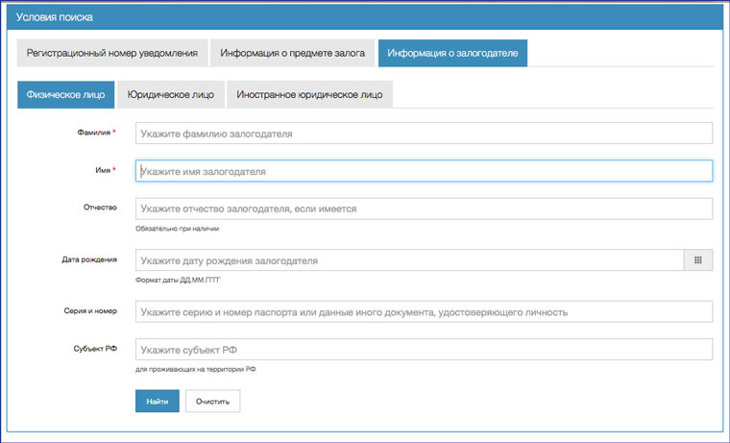The image size is (730, 443).
Task: Click hint для проживающих на территории РФ
Action: [x=196, y=369]
